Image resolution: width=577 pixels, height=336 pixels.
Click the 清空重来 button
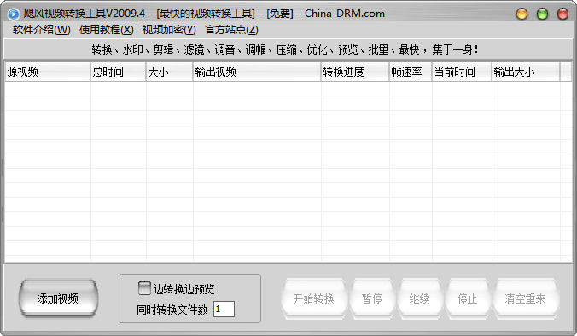click(525, 298)
